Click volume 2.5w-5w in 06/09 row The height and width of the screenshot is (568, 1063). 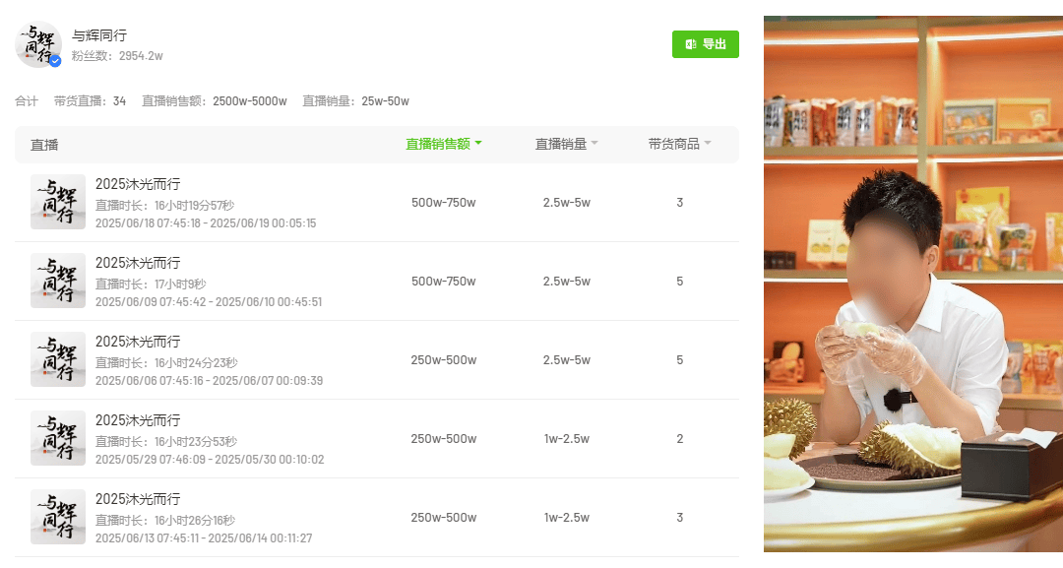coord(567,281)
